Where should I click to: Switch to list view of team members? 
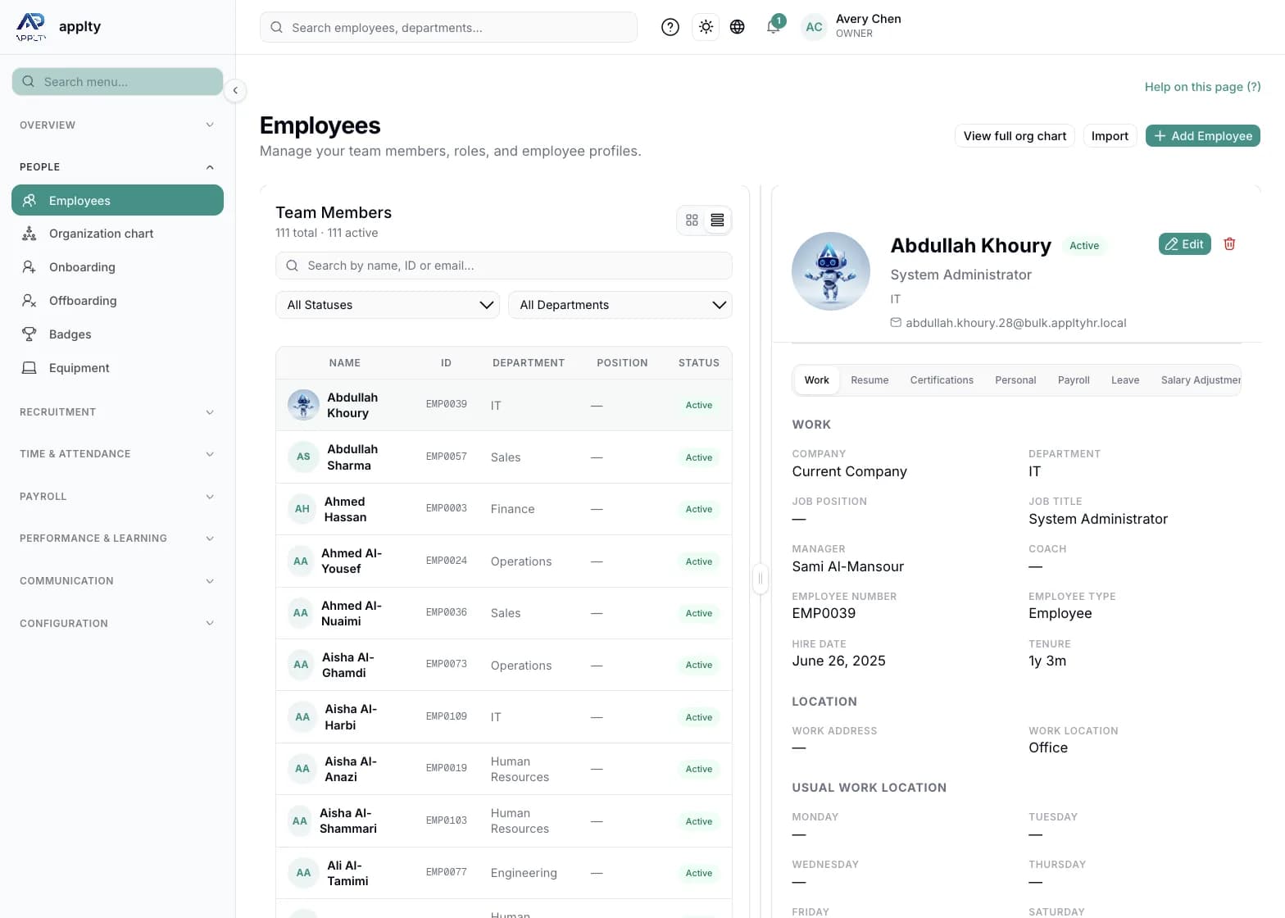[x=717, y=220]
